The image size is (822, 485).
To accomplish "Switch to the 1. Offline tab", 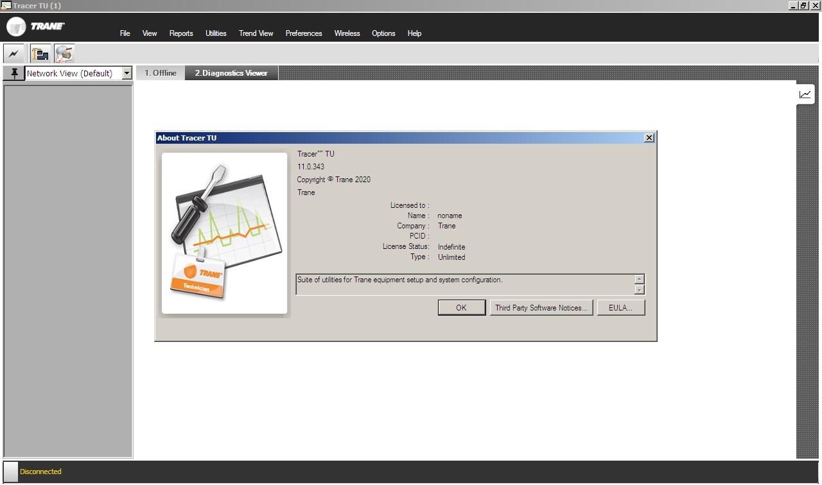I will click(x=159, y=72).
